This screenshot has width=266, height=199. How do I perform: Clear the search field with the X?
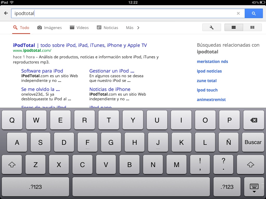coord(238,13)
